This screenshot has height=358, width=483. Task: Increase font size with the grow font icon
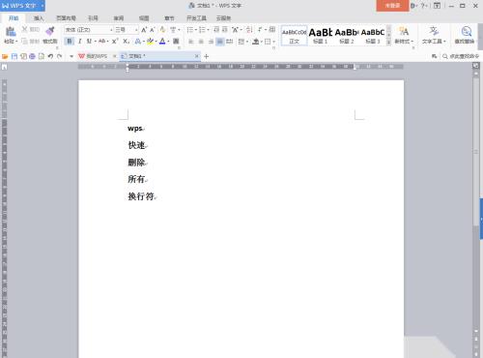(x=144, y=30)
